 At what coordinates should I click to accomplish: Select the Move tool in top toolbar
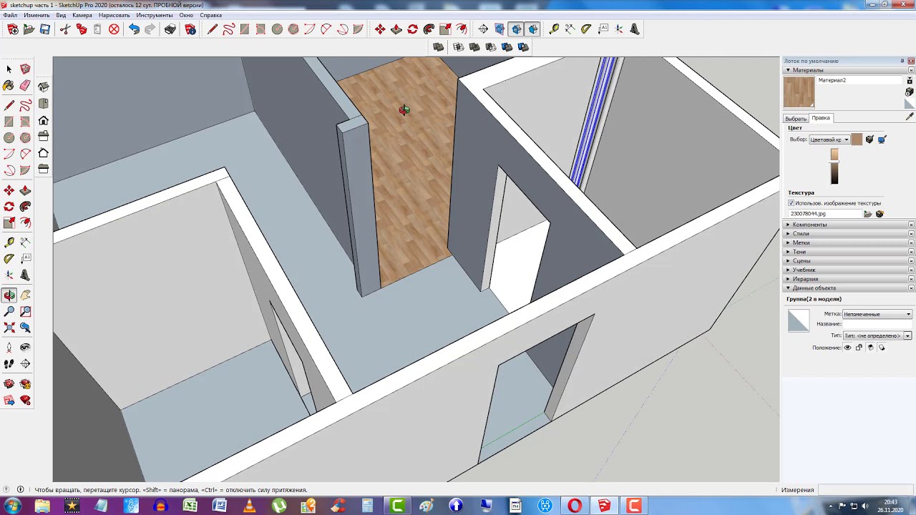pyautogui.click(x=380, y=29)
